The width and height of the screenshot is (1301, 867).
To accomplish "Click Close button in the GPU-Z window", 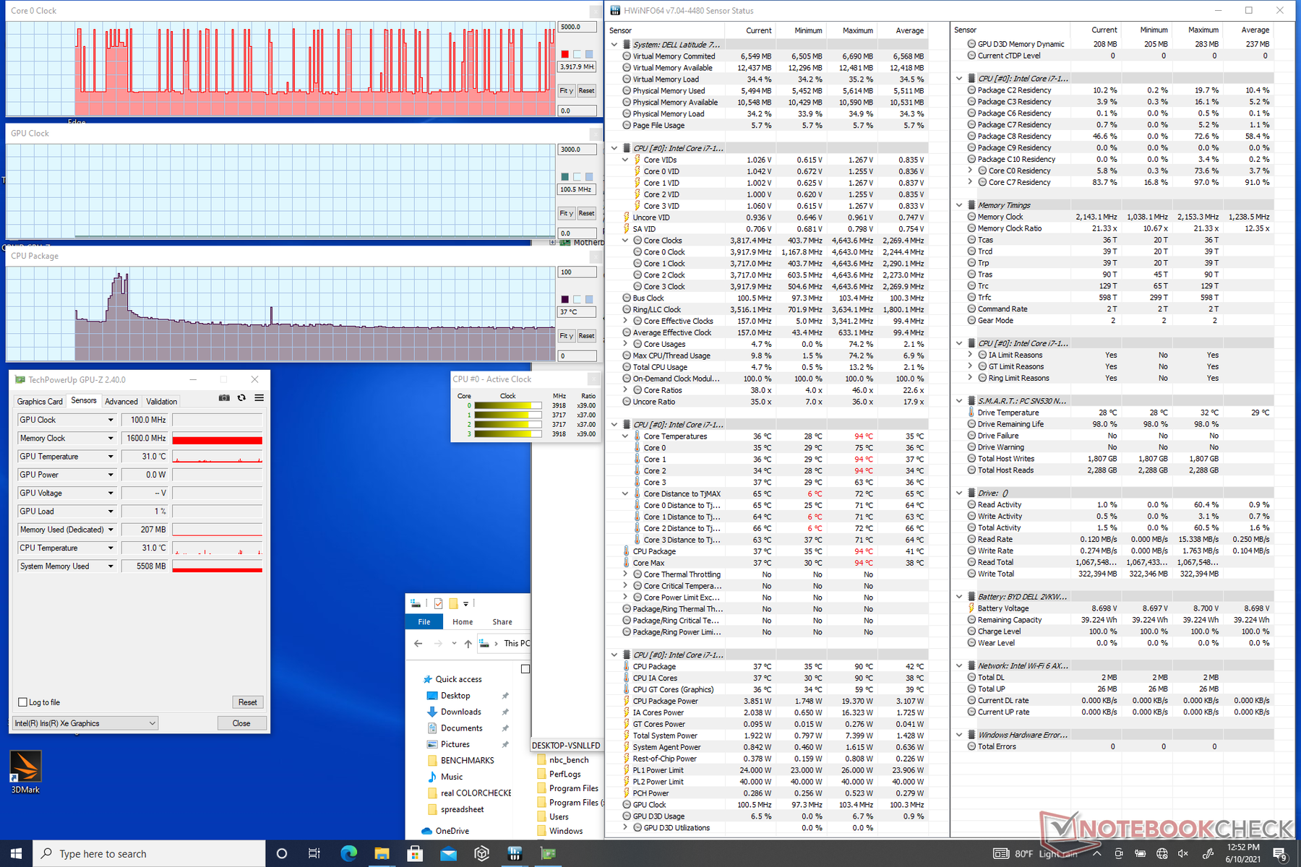I will (x=241, y=723).
